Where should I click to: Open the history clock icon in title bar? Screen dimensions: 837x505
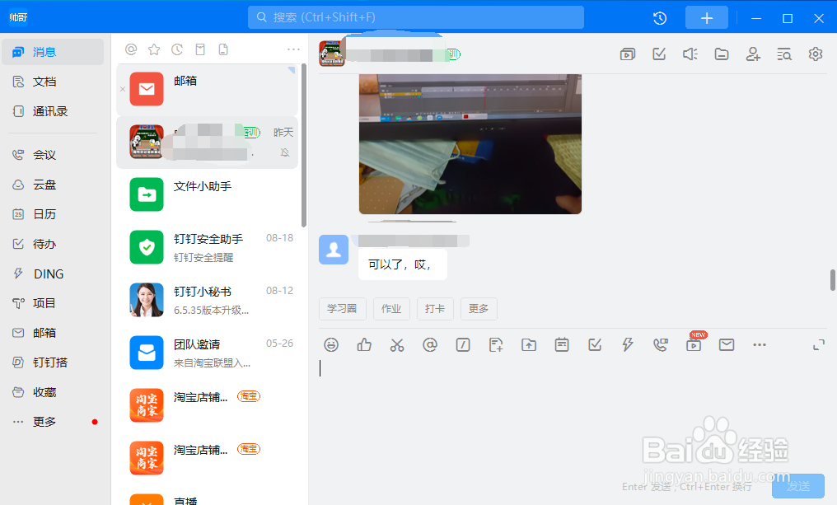coord(660,18)
